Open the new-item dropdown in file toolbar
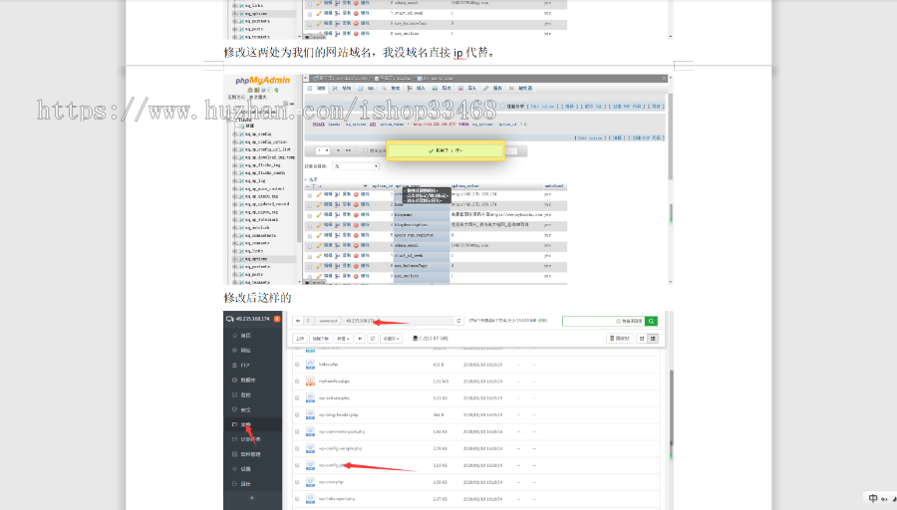The height and width of the screenshot is (510, 897). 343,339
